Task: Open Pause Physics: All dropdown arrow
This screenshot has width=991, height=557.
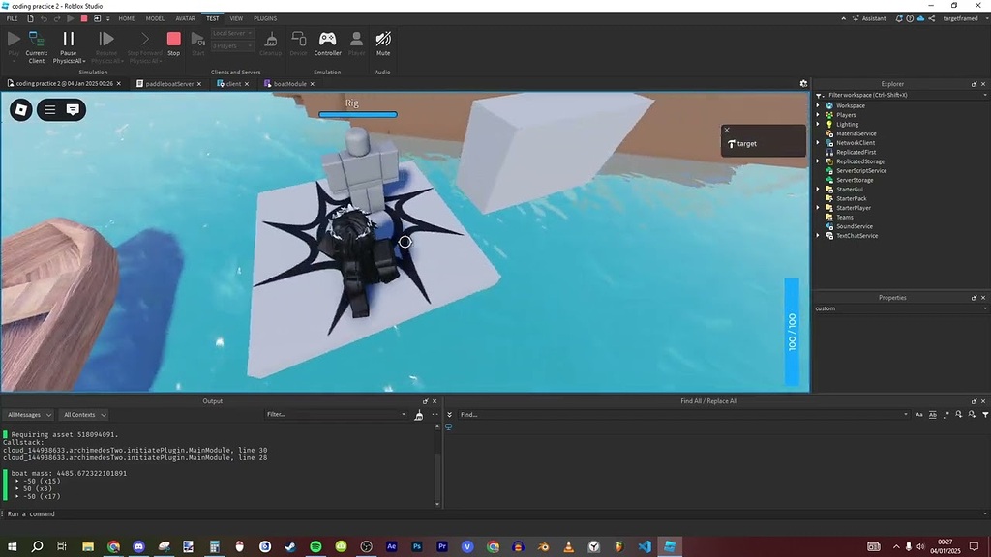Action: click(x=84, y=61)
